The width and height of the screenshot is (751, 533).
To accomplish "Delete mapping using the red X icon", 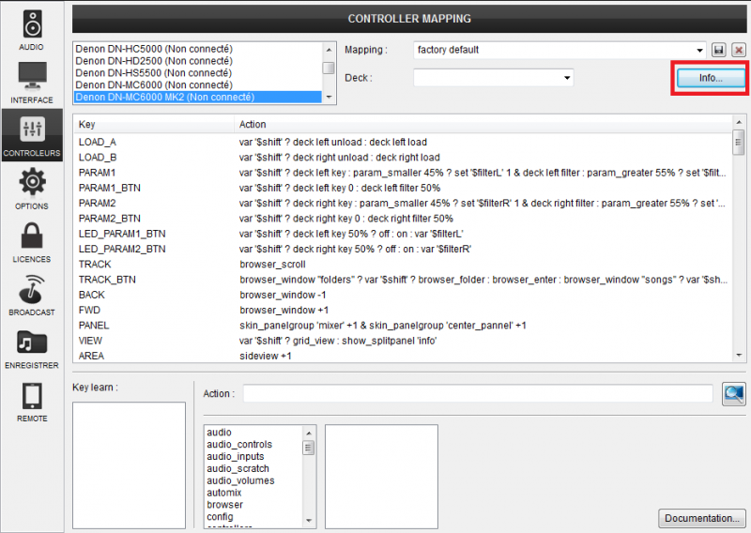I will (738, 50).
